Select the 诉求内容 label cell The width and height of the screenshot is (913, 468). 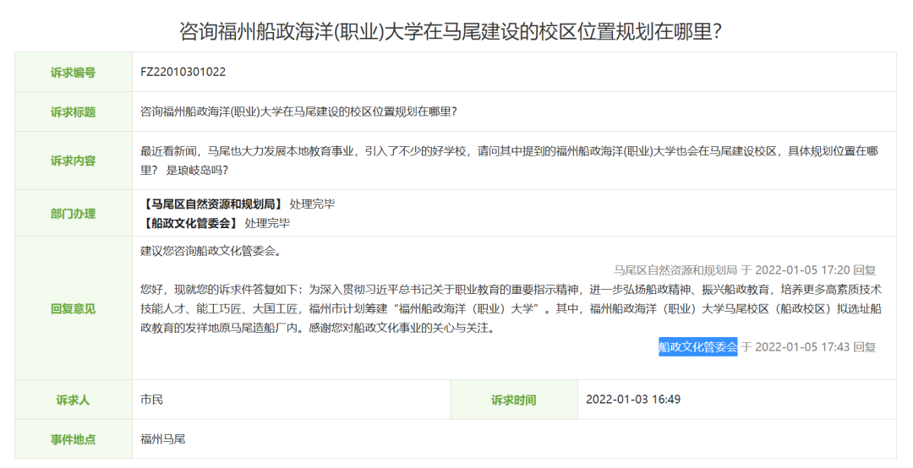[x=74, y=161]
